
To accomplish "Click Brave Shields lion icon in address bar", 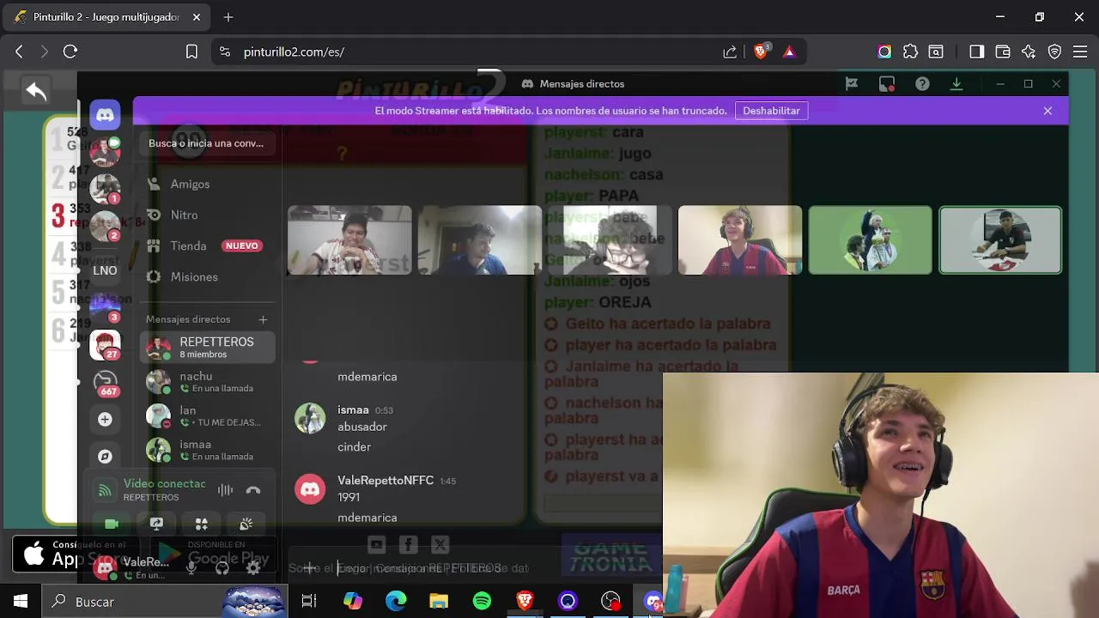I will point(760,51).
